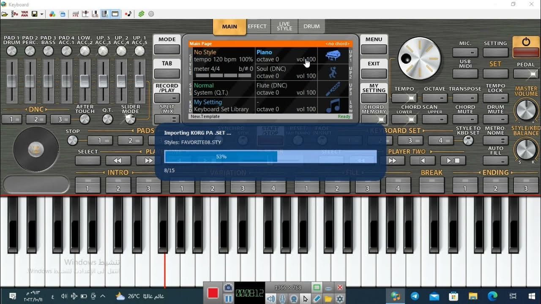
Task: Open settings gear in top toolbar
Action: 151,14
